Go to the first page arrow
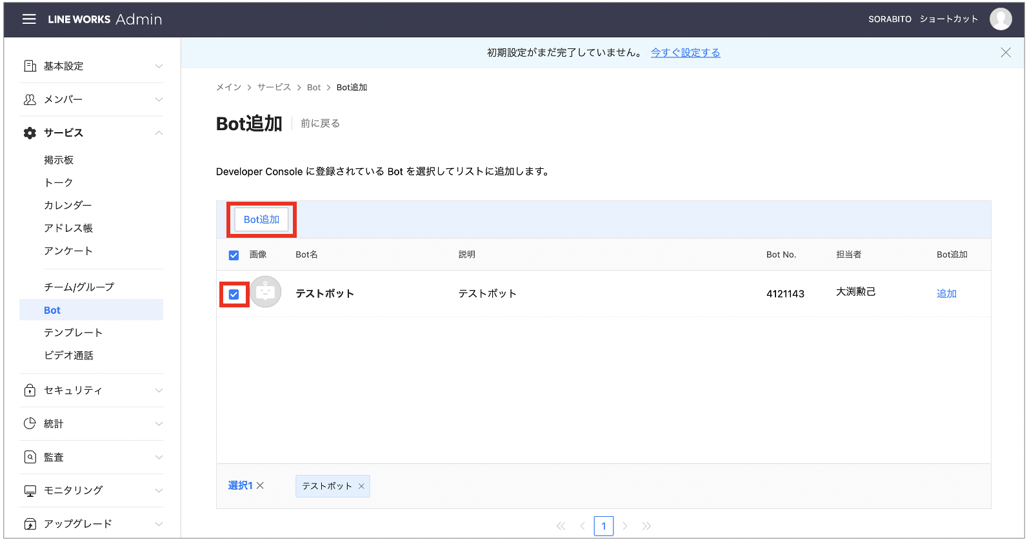The width and height of the screenshot is (1027, 540). point(561,526)
